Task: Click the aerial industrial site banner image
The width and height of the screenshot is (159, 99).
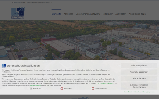Action: click(79, 40)
